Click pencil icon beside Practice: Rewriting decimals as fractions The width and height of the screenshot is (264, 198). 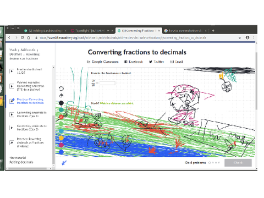point(12,142)
